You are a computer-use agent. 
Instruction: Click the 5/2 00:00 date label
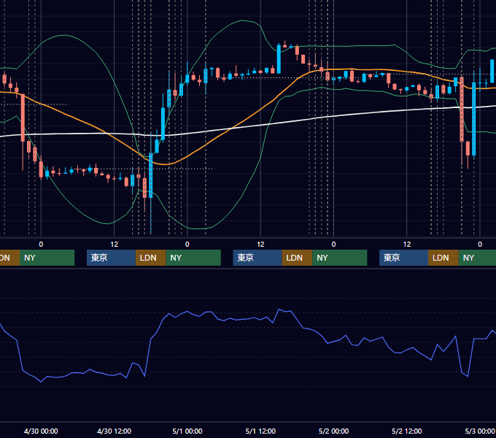pos(333,431)
